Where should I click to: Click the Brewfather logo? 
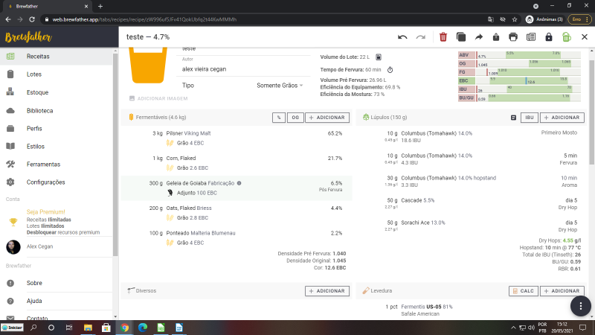pos(28,37)
